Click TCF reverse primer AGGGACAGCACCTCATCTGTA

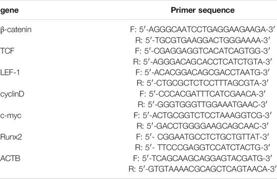[203, 62]
